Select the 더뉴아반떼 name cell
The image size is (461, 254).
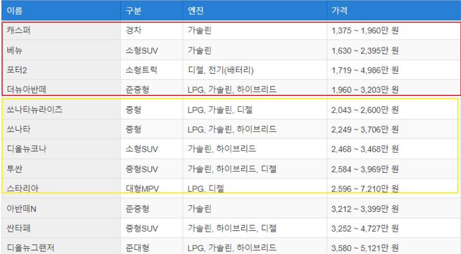coord(61,89)
